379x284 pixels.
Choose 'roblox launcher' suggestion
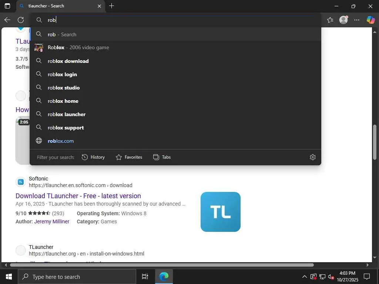coord(175,114)
